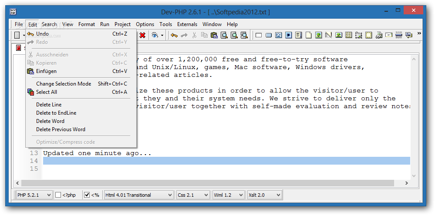Click the form with handles icon
This screenshot has height=215, width=435.
358,36
